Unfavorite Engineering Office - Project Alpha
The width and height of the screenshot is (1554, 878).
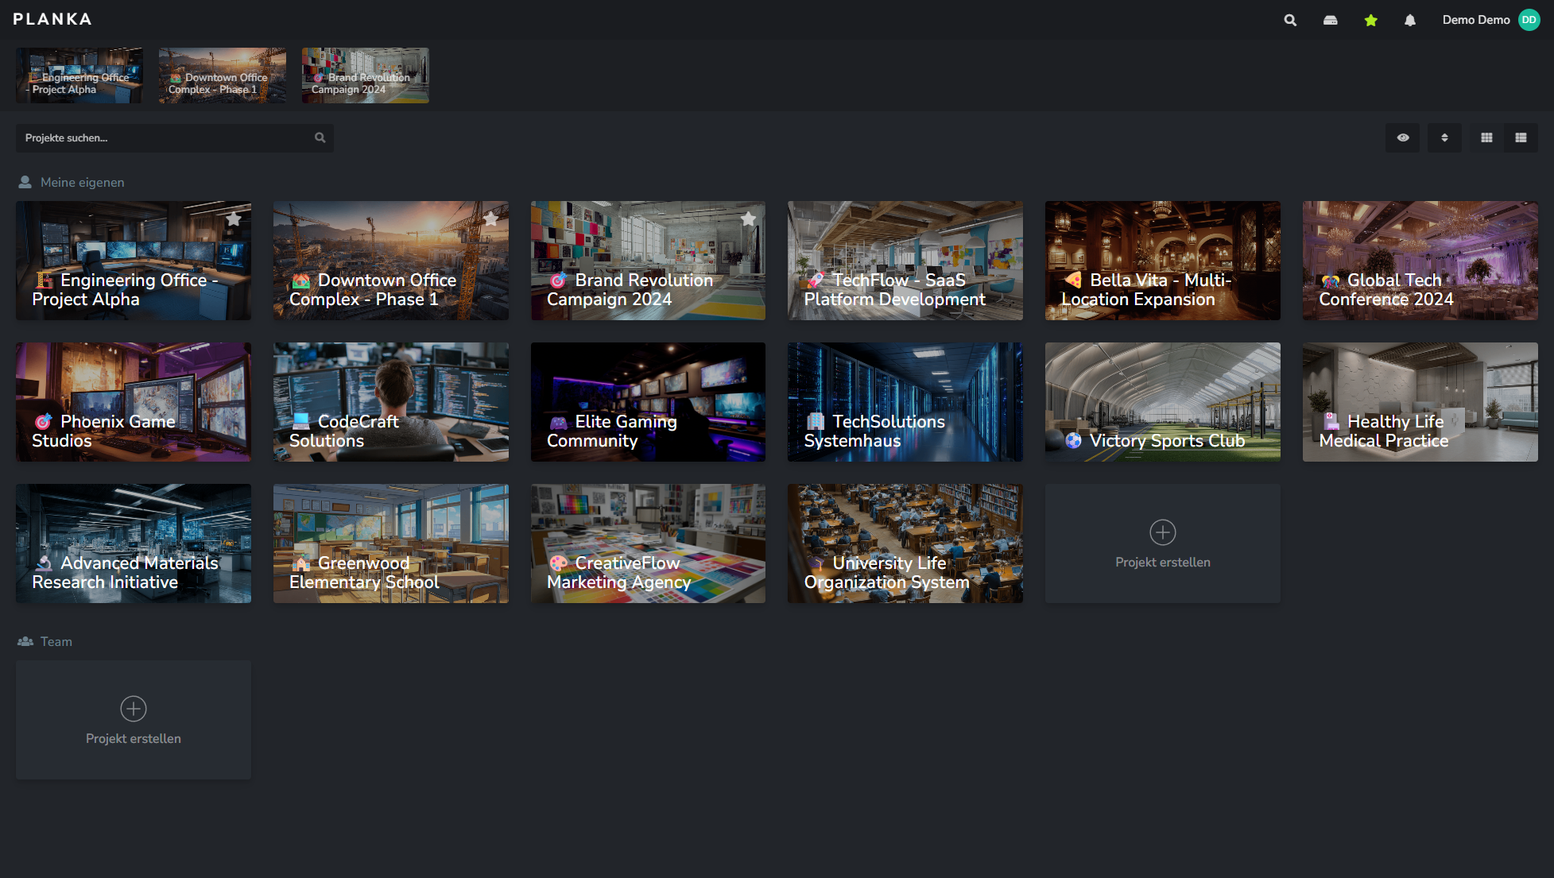pyautogui.click(x=233, y=219)
